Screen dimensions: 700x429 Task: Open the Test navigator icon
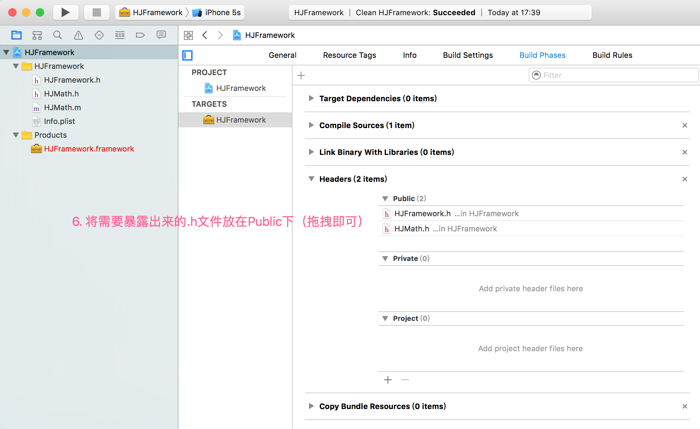point(99,35)
